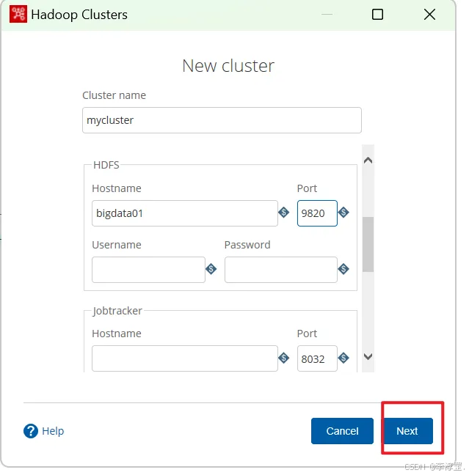Click variable icon beside HDFS Password field

pos(343,269)
